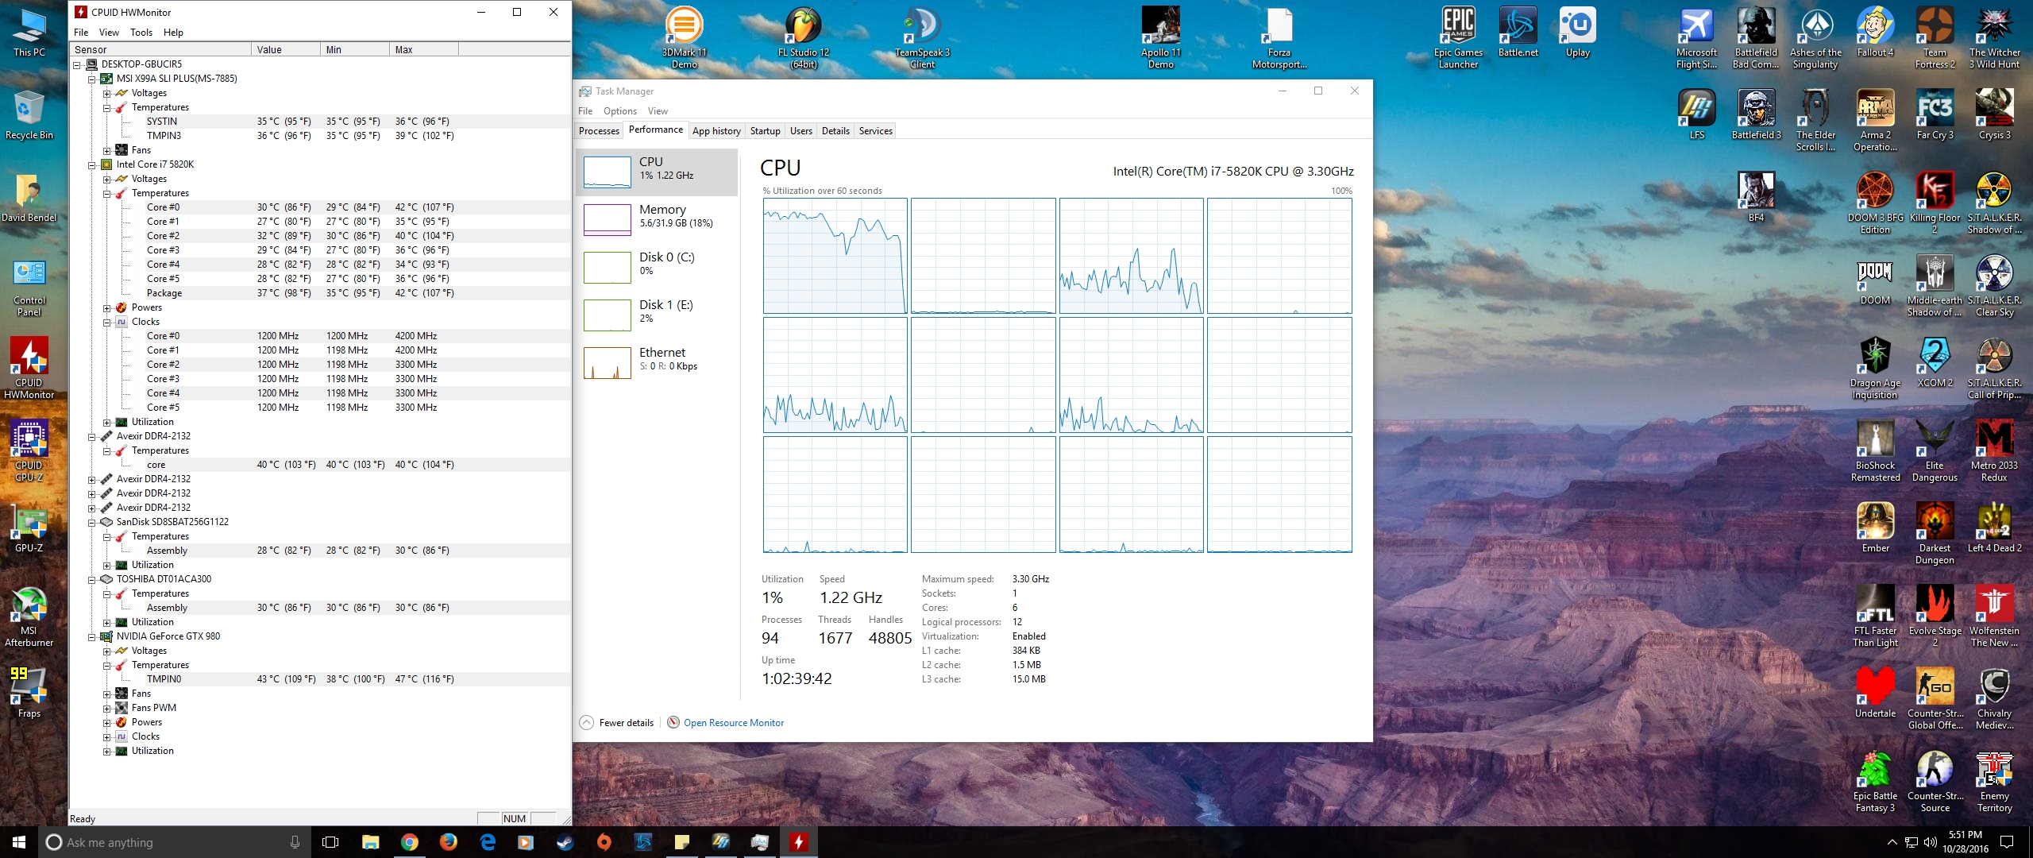This screenshot has height=858, width=2033.
Task: Open Task View from taskbar
Action: [x=330, y=842]
